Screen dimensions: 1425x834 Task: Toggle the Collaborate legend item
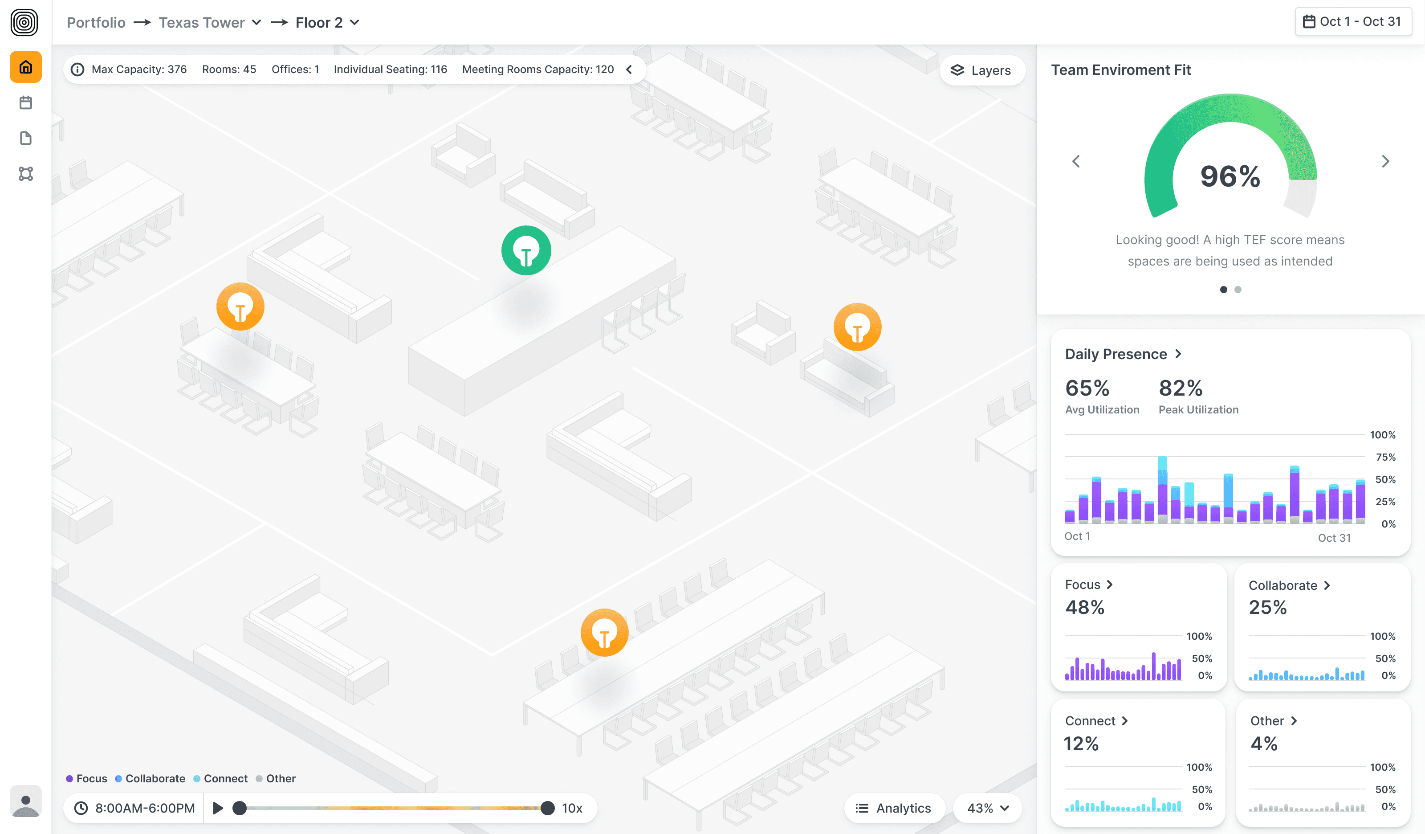pos(150,779)
